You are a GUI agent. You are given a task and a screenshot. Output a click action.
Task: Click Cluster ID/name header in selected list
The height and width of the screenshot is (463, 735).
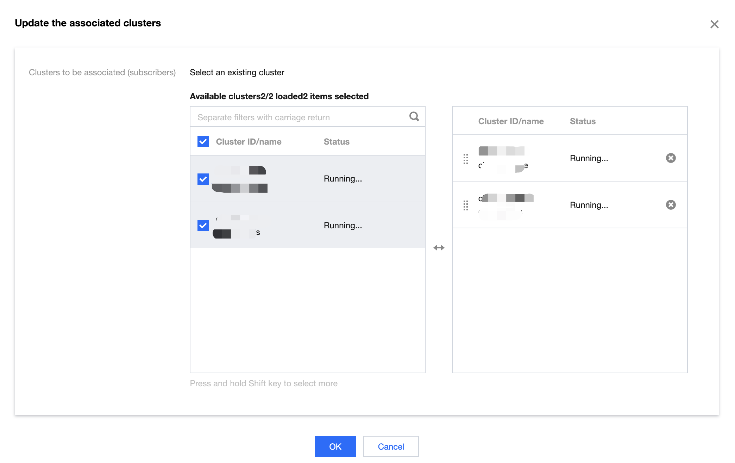pyautogui.click(x=511, y=121)
